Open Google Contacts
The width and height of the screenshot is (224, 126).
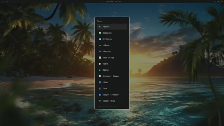112,95
